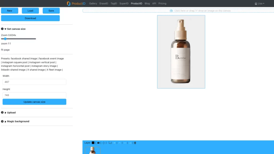Move layer up one level with chevron icon
This screenshot has height=154, width=274.
tap(119, 143)
